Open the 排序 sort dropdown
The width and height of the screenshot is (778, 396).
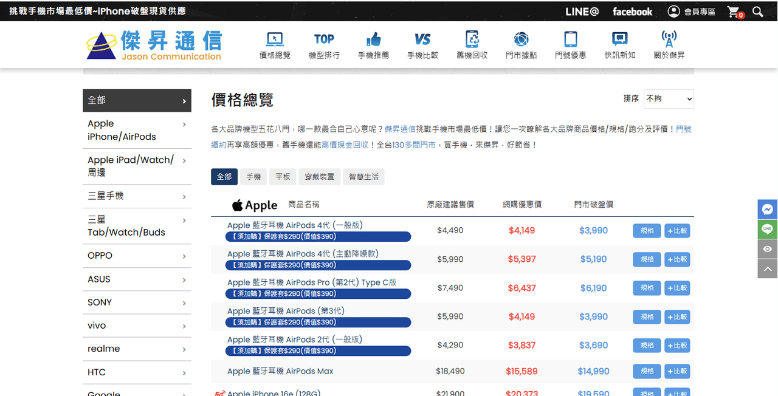pos(669,99)
